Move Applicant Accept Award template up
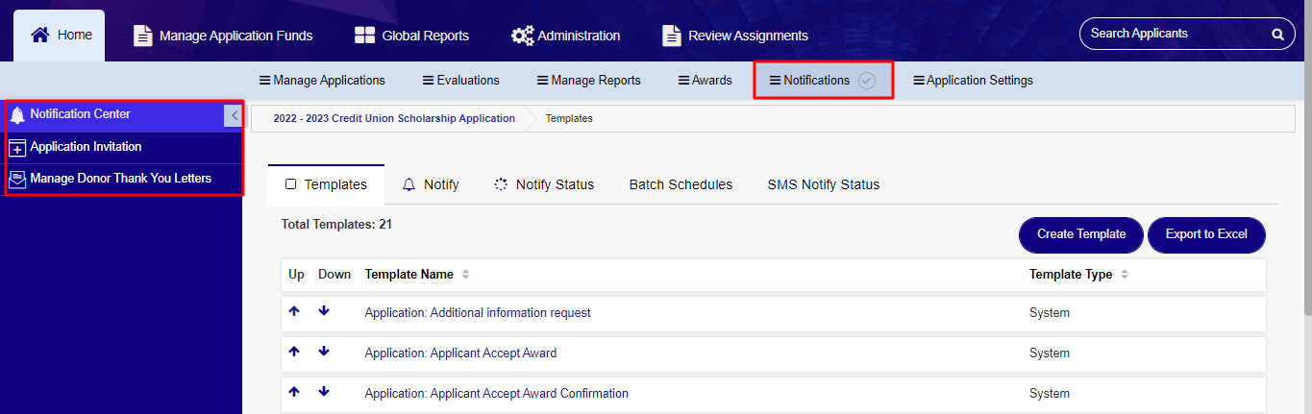 pos(294,352)
